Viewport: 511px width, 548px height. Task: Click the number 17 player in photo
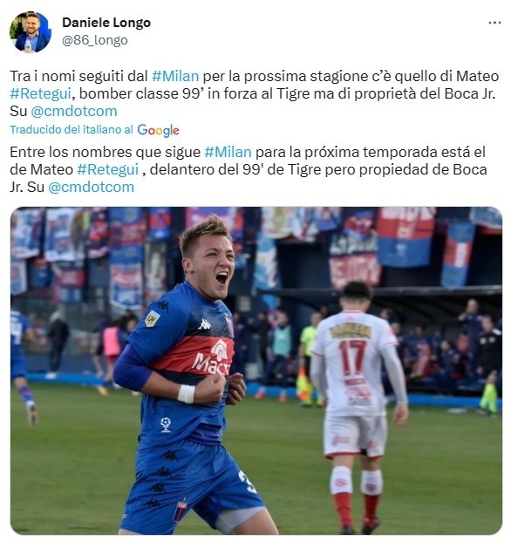point(357,406)
